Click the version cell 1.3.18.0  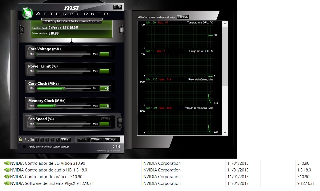coord(304,170)
